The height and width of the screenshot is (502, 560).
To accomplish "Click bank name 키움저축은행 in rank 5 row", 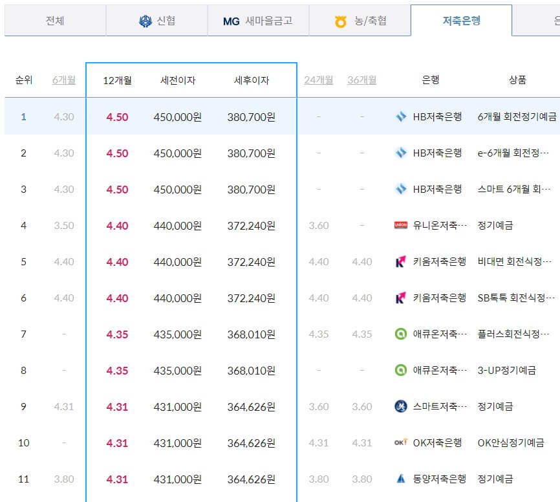I will pyautogui.click(x=440, y=261).
